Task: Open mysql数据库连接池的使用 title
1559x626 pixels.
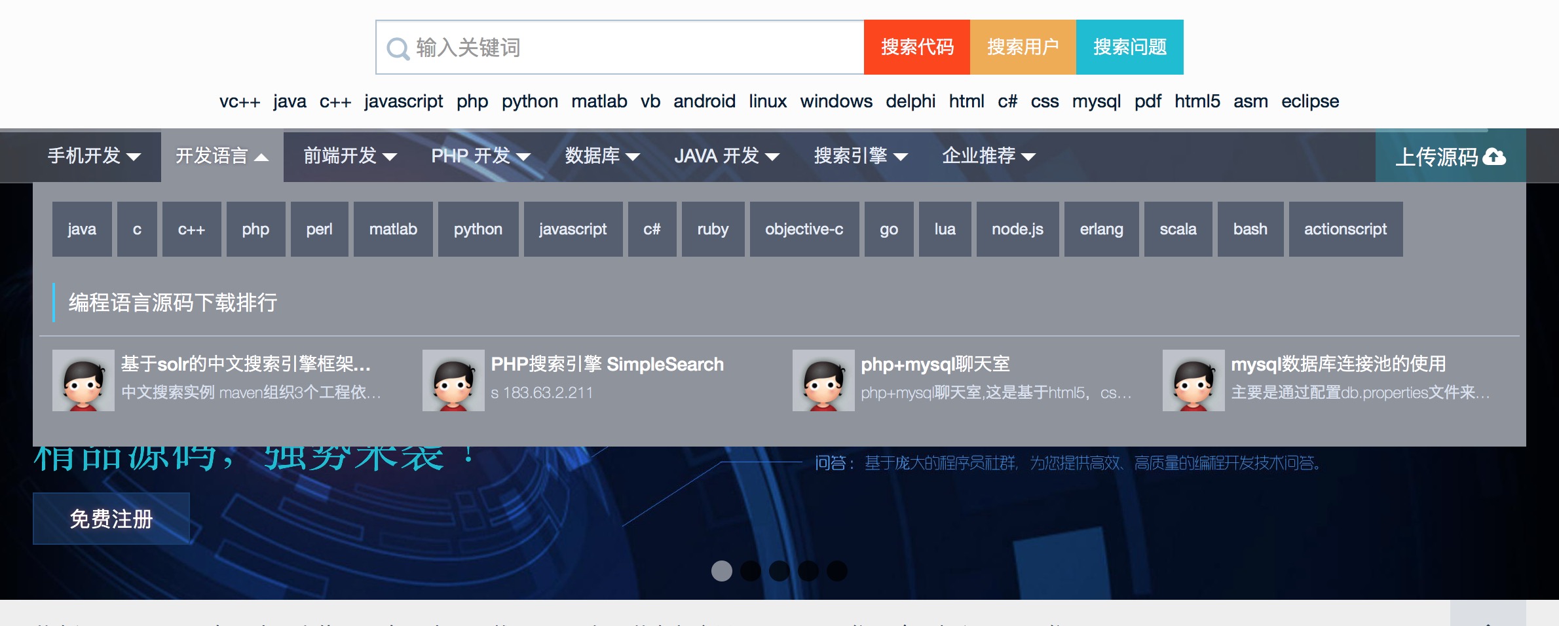Action: (x=1338, y=364)
